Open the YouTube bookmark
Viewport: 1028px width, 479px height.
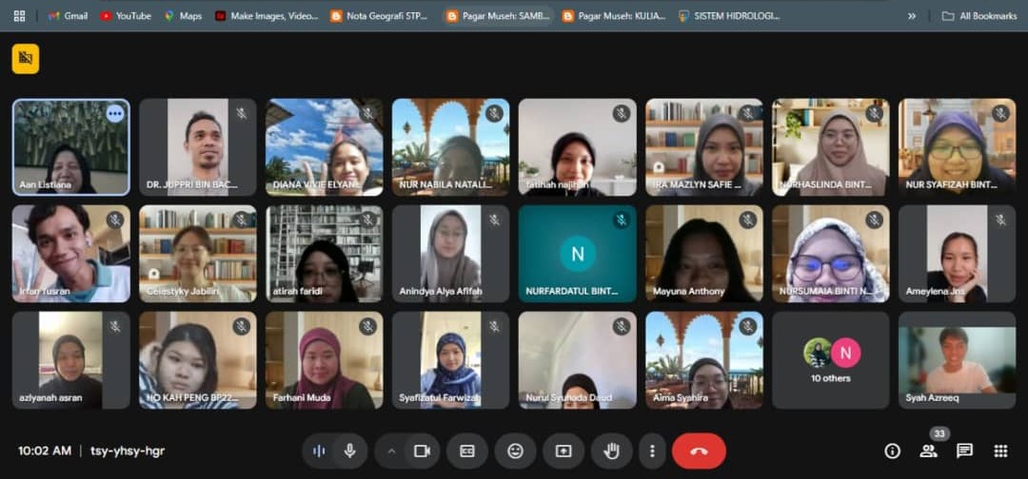point(125,16)
